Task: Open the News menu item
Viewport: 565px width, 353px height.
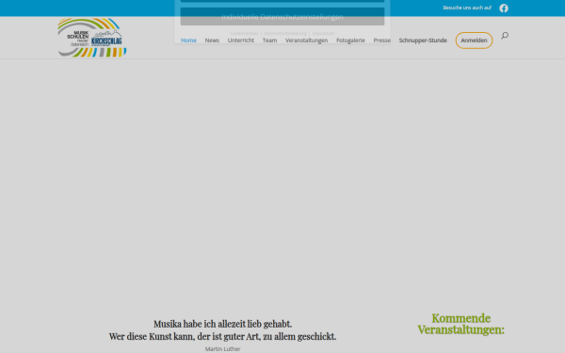Action: coord(212,40)
